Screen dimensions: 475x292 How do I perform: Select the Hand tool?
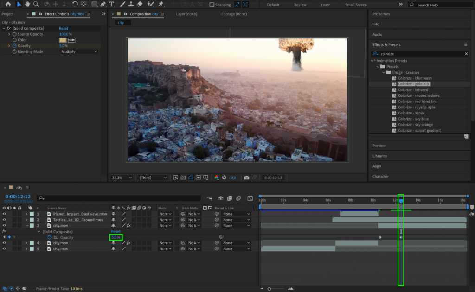[27, 5]
